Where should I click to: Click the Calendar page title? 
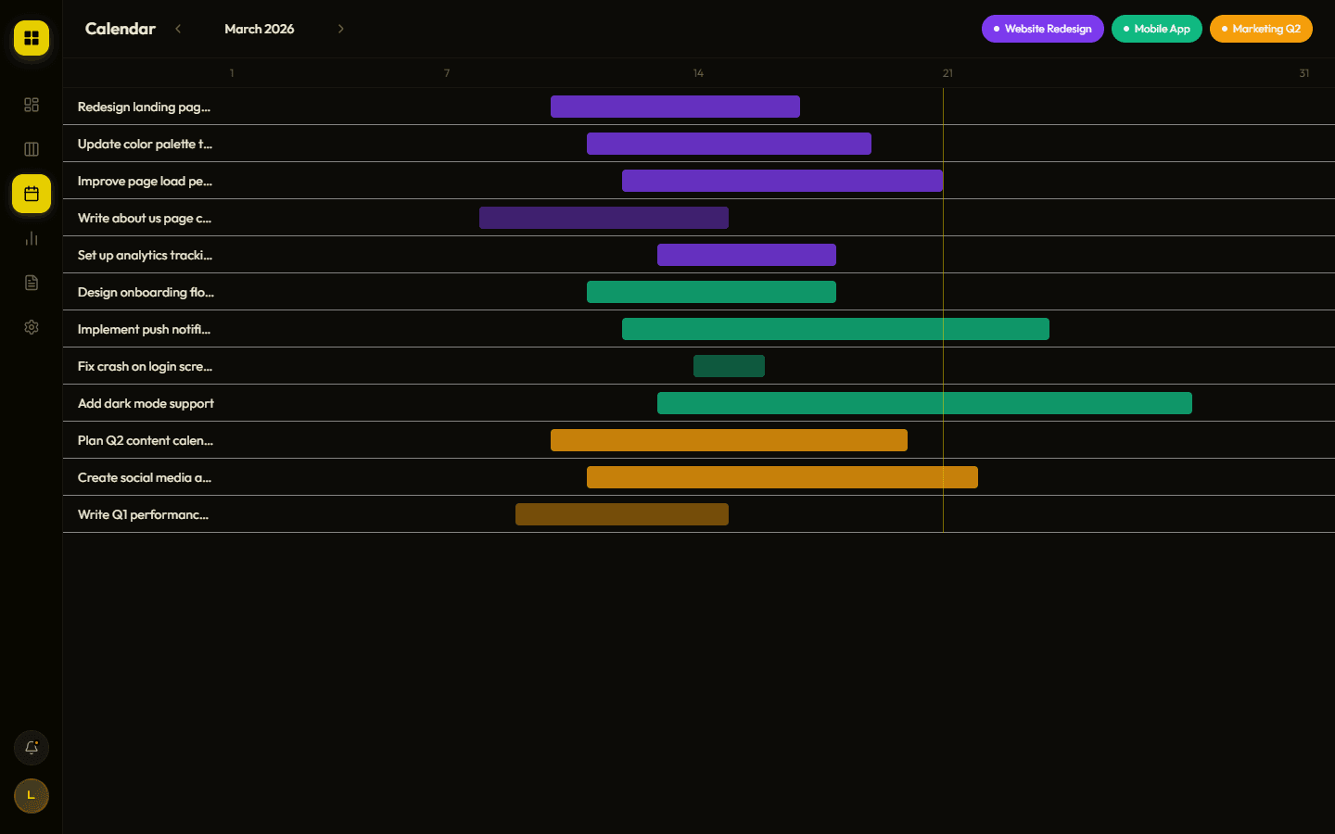click(x=121, y=29)
